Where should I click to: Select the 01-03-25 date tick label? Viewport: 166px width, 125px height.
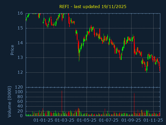click(x=65, y=120)
